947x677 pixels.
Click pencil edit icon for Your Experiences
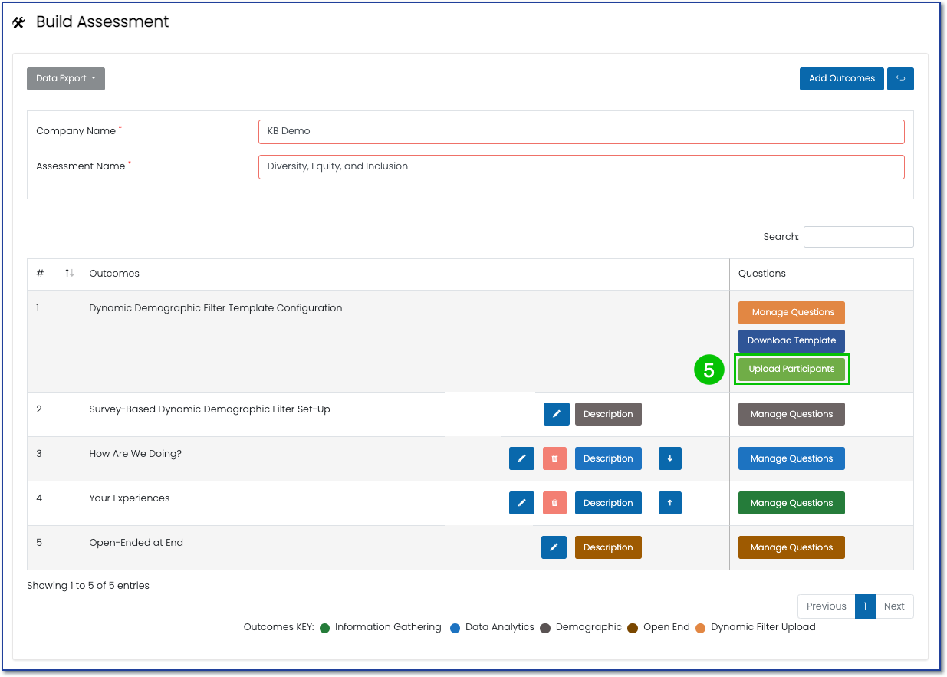click(x=521, y=503)
